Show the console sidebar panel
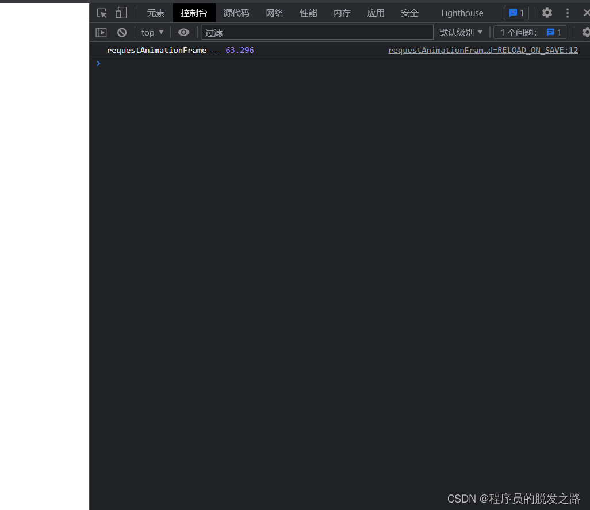 tap(101, 32)
